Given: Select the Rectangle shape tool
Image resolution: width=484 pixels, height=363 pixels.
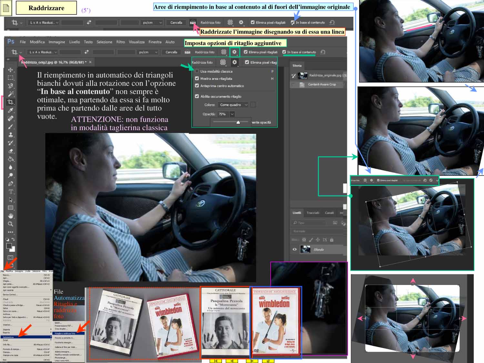Looking at the screenshot, I should tap(10, 207).
